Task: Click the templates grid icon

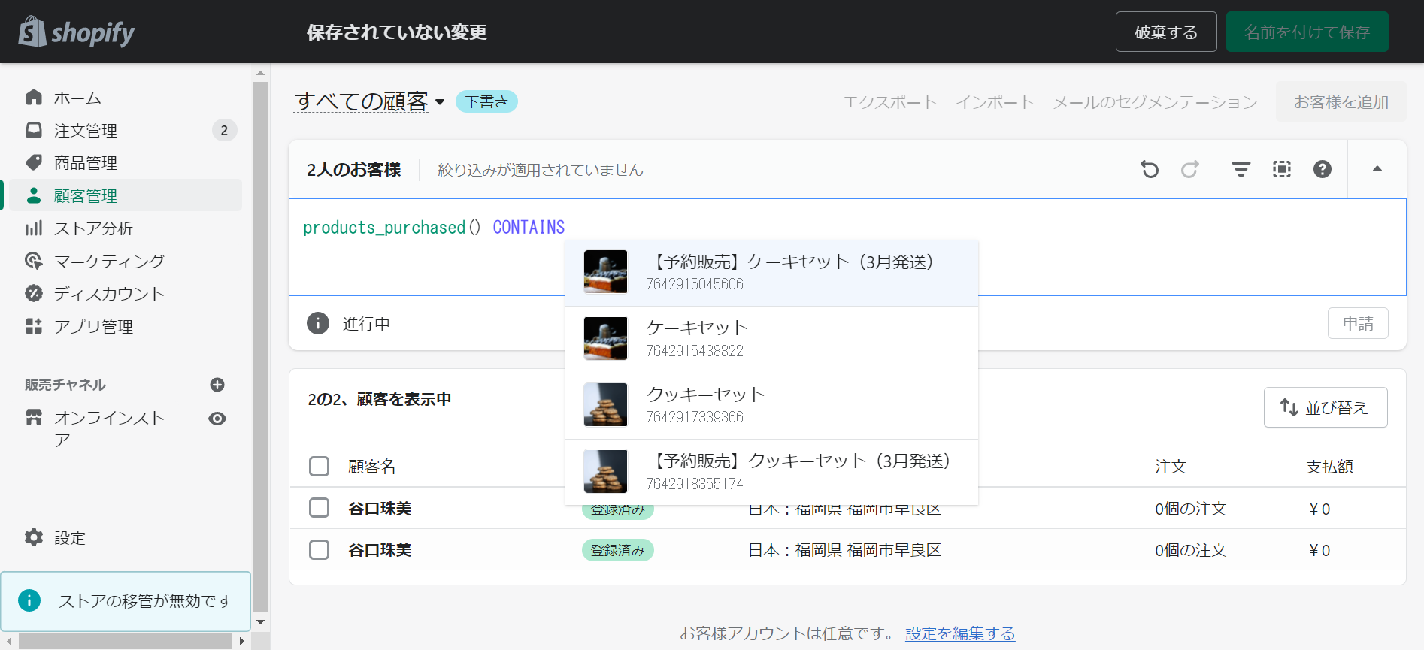Action: point(1281,169)
